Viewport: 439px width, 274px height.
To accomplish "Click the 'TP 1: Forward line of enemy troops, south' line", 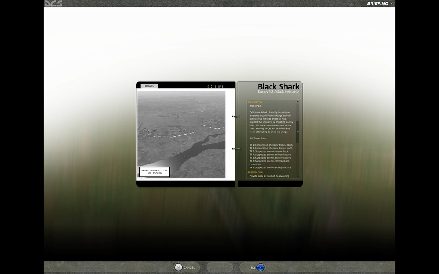I will coord(271,145).
